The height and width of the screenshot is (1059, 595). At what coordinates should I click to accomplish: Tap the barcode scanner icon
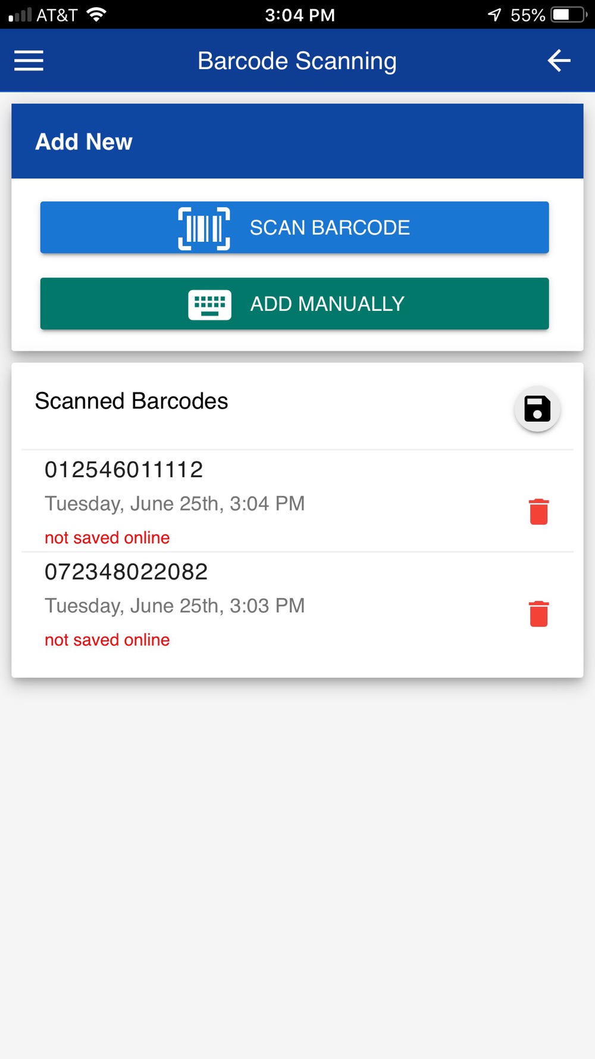[204, 228]
